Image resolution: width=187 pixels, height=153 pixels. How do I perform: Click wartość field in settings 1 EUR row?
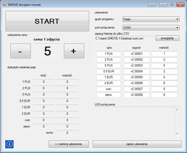(164, 77)
